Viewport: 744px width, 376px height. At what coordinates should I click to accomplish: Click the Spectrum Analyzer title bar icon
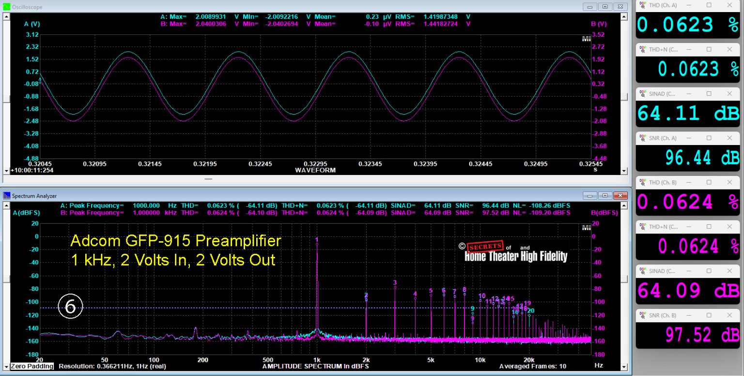pos(5,195)
